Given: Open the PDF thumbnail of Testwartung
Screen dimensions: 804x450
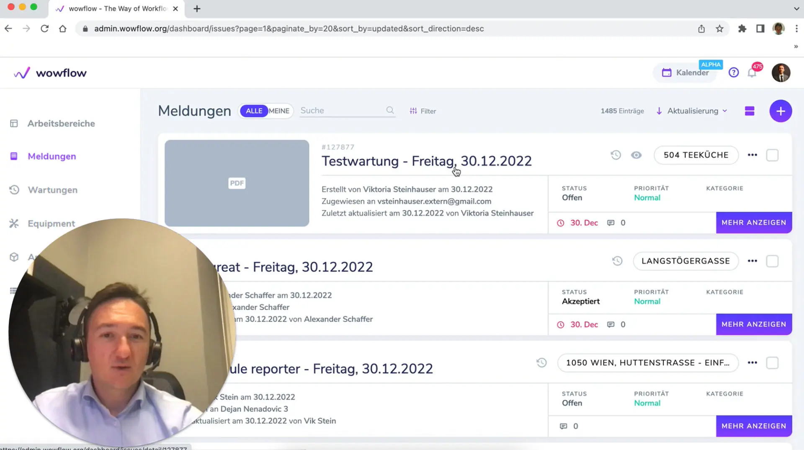Looking at the screenshot, I should (237, 183).
